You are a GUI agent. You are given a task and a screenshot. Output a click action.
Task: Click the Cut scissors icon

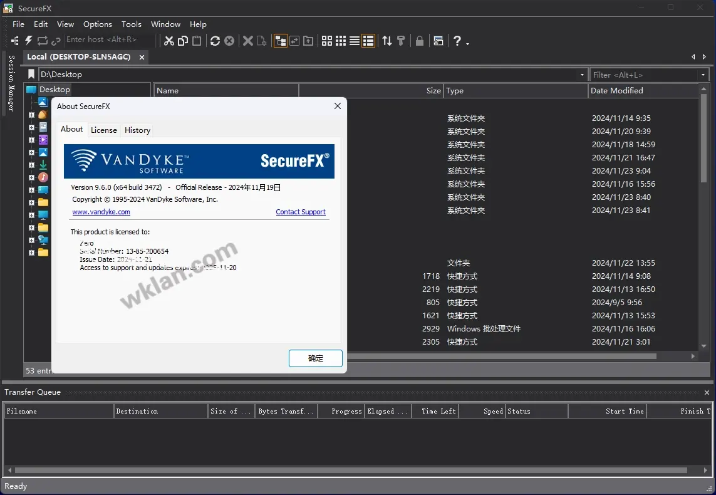[x=169, y=41]
